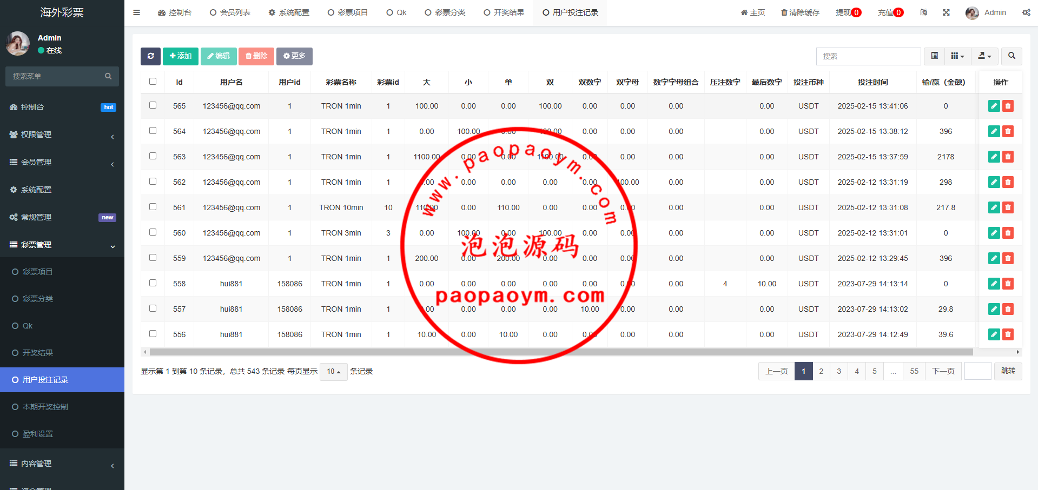Toggle table card view icon
The image size is (1038, 490).
[x=934, y=56]
